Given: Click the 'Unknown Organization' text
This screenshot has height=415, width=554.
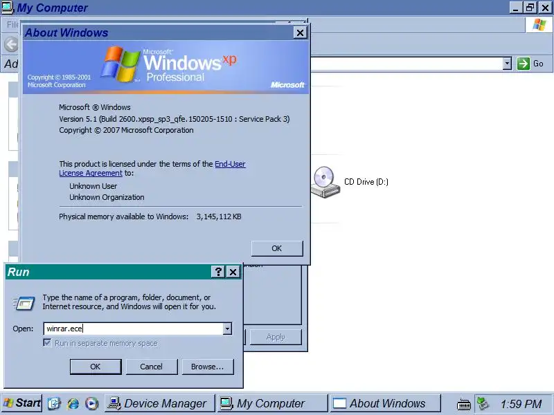Looking at the screenshot, I should tap(107, 197).
